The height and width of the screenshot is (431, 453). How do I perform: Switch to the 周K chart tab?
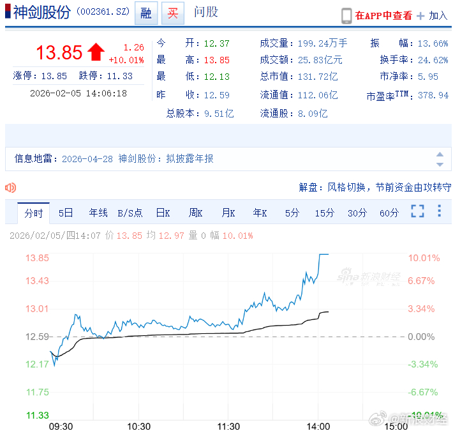click(x=195, y=213)
